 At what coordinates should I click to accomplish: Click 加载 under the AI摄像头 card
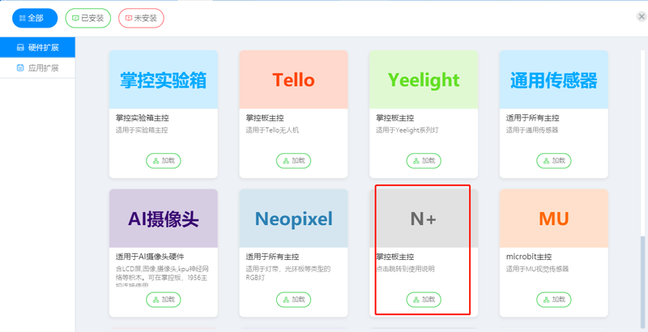tap(164, 300)
